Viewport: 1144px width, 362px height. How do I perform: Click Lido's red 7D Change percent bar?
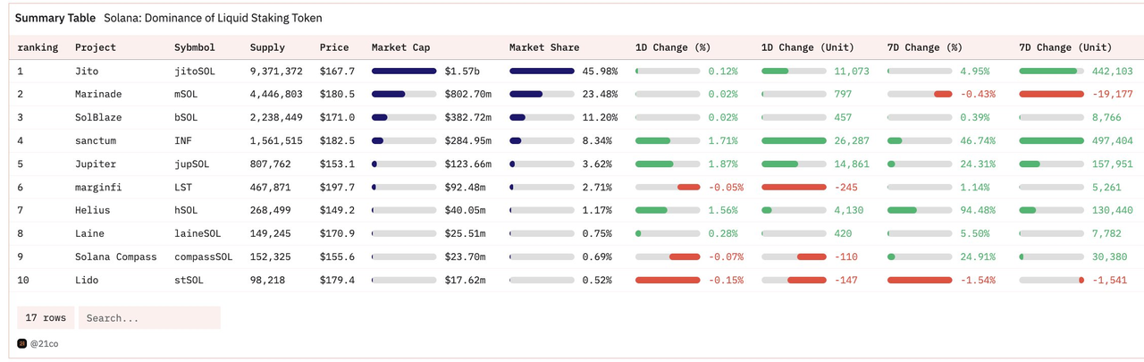point(920,280)
